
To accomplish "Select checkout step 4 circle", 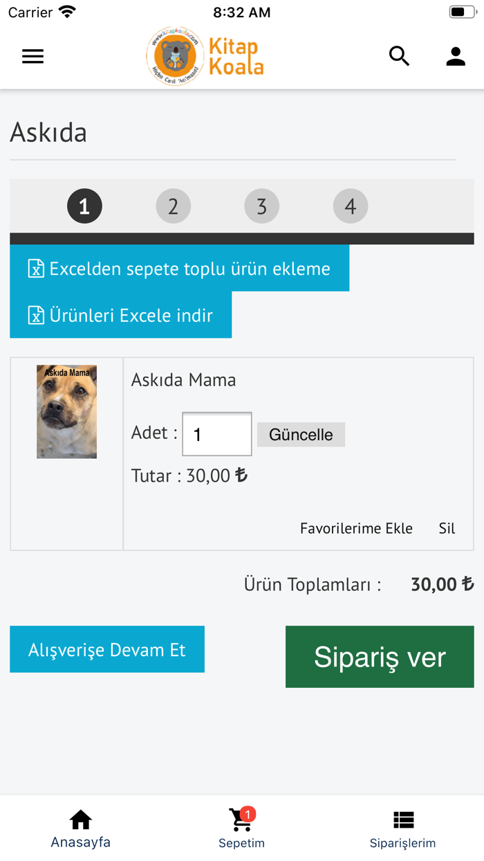I will click(x=351, y=206).
